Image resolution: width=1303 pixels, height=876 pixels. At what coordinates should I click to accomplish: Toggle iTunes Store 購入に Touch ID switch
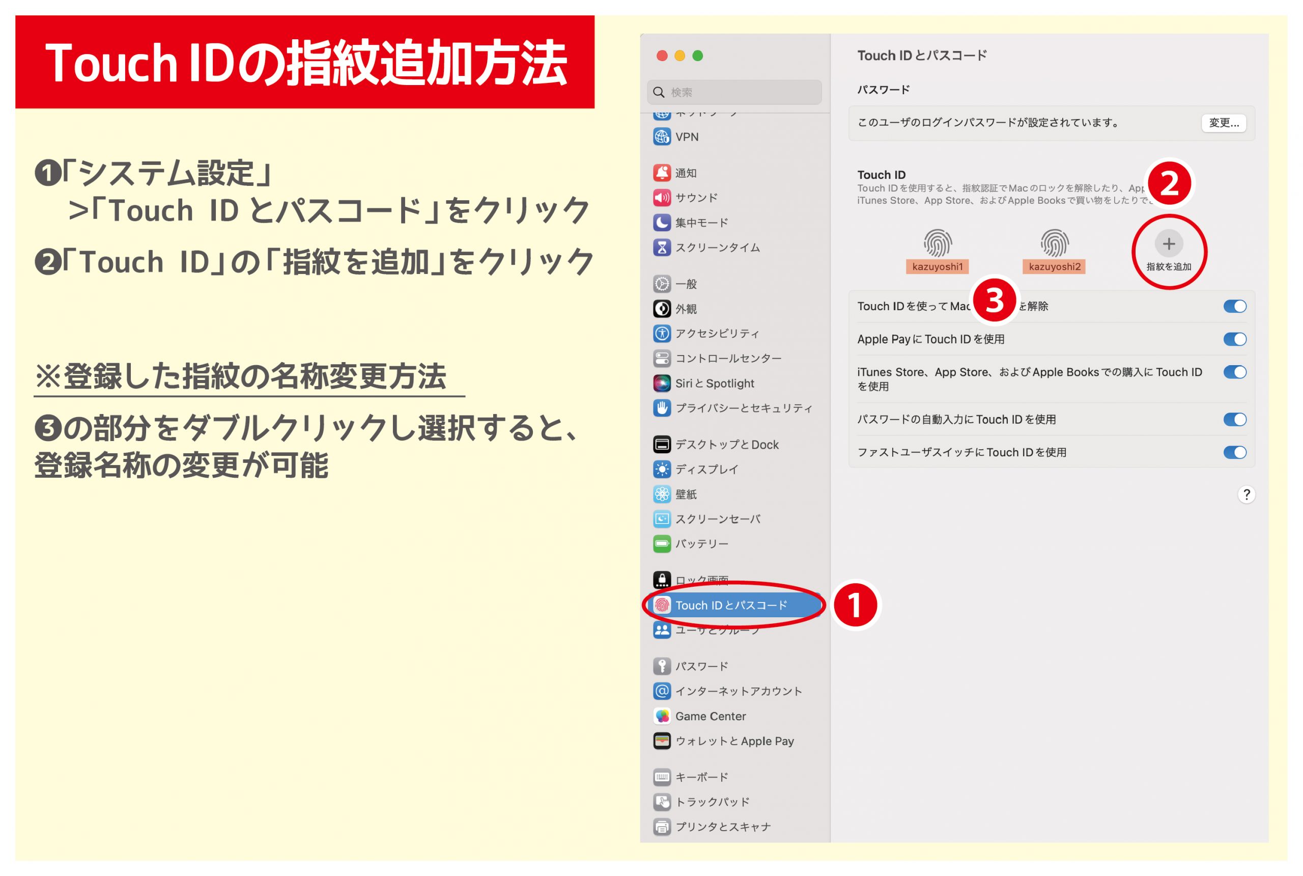coord(1234,372)
